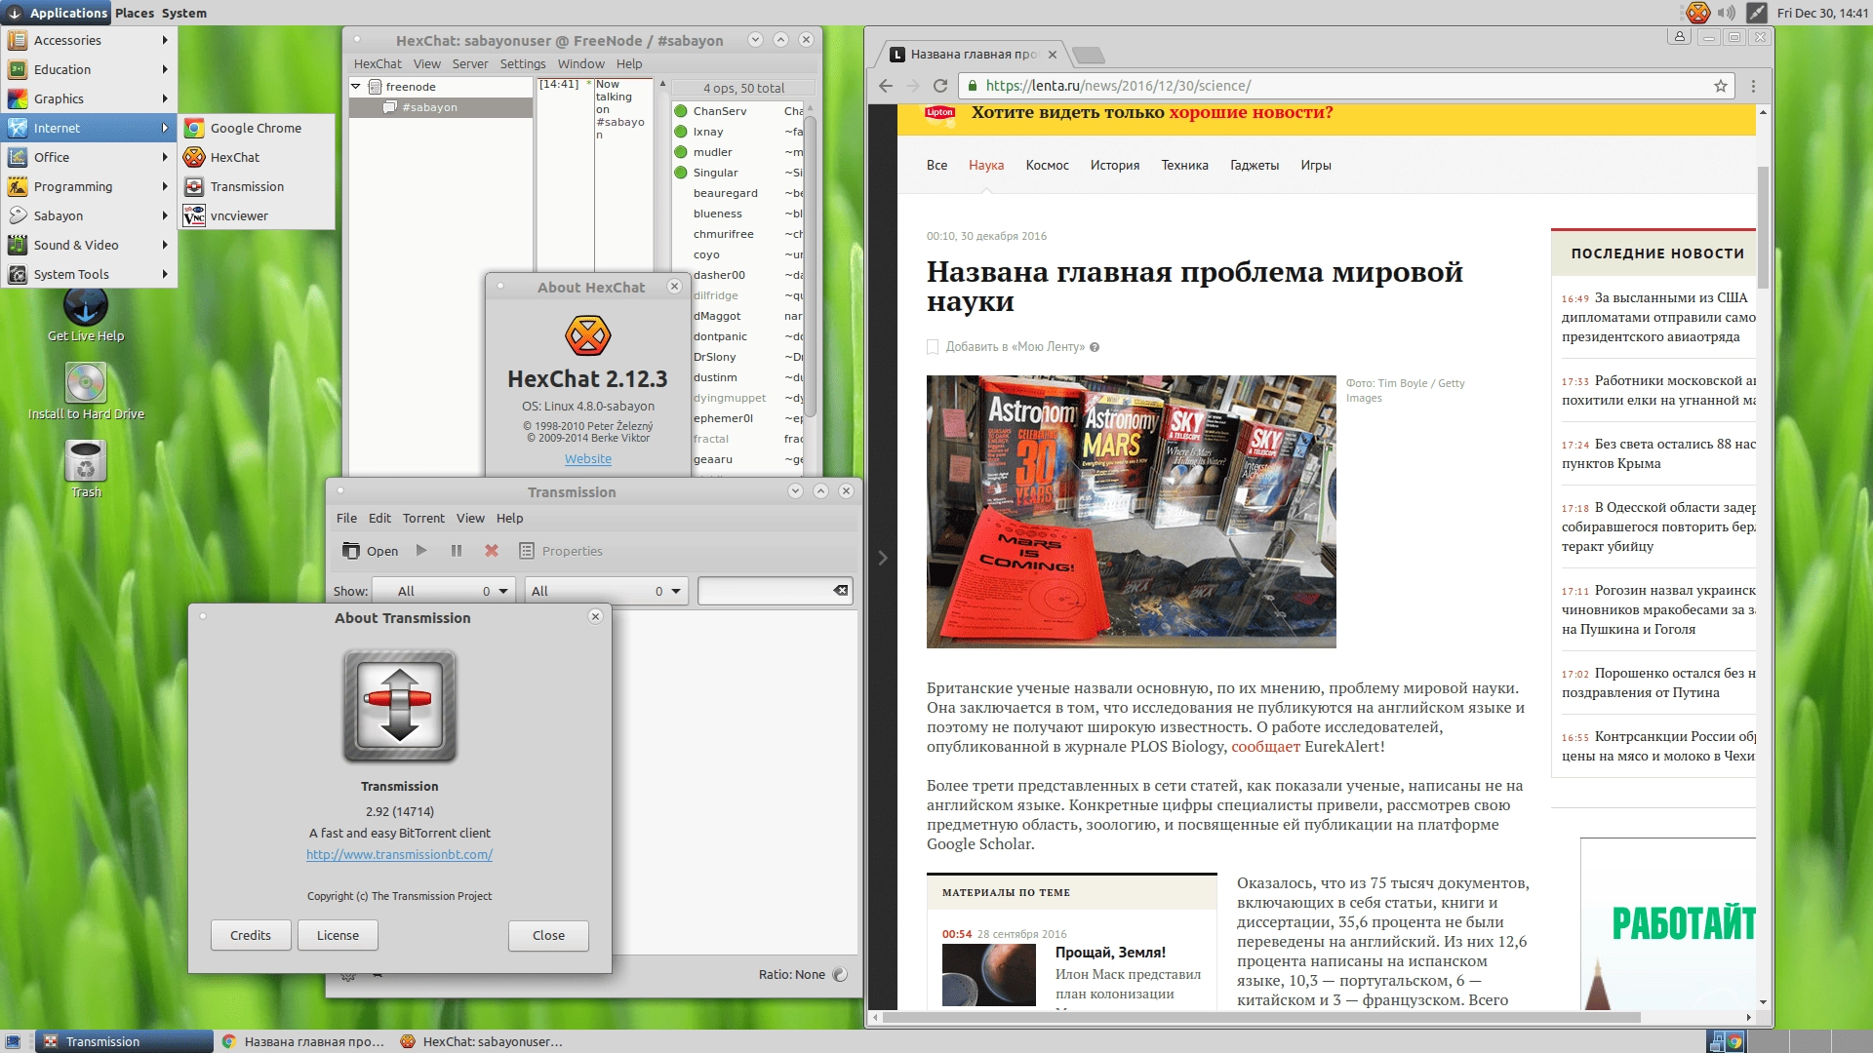Click the Credits button in About Transmission

251,935
